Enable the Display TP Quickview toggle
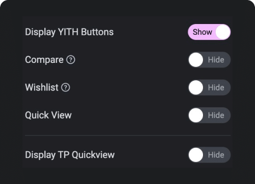255x184 pixels. (209, 155)
